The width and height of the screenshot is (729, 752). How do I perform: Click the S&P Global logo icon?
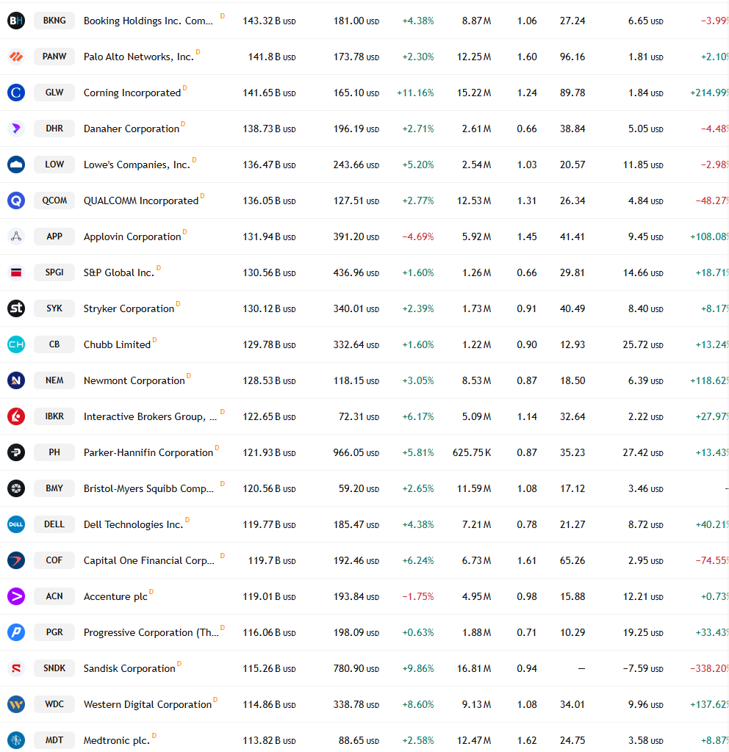click(x=16, y=272)
